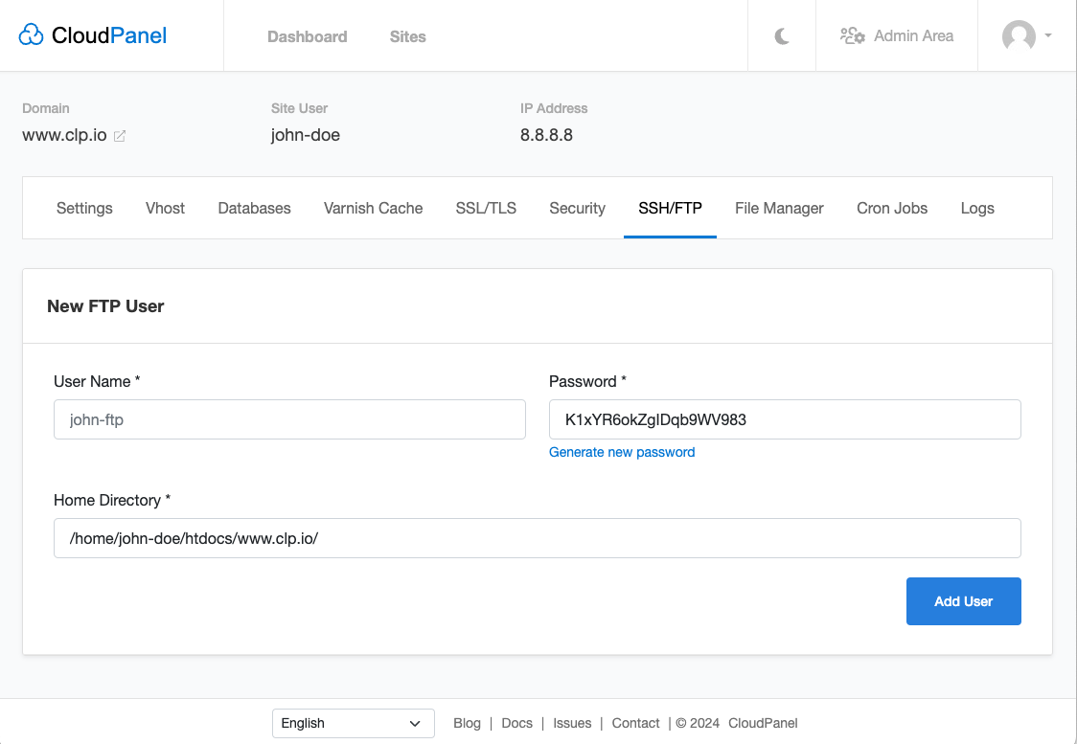Click the CloudPanel logo
The image size is (1077, 744).
[x=91, y=34]
